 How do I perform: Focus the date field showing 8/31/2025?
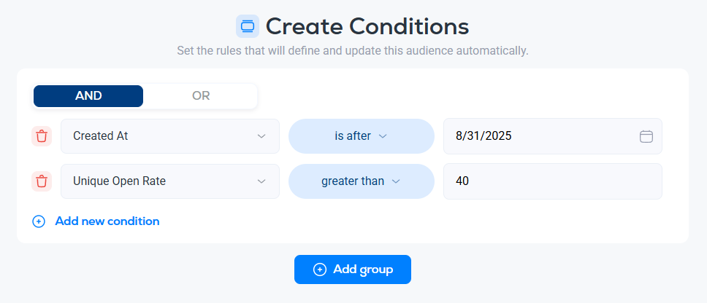[540, 136]
